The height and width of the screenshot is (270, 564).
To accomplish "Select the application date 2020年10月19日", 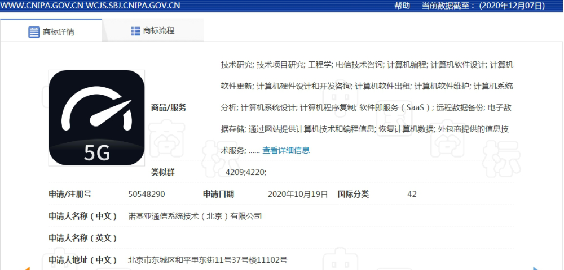I will [x=298, y=194].
